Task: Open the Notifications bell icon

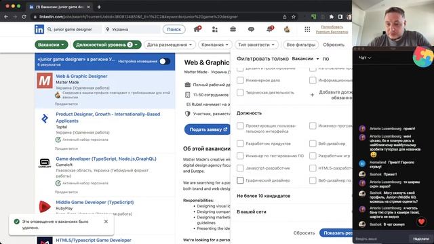Action: (269, 29)
